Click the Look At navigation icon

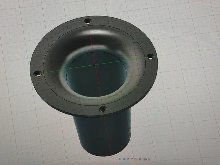point(124,159)
